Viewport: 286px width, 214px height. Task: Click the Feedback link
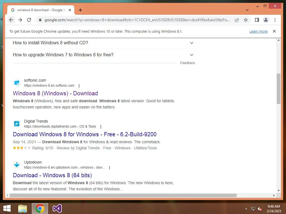(x=187, y=63)
